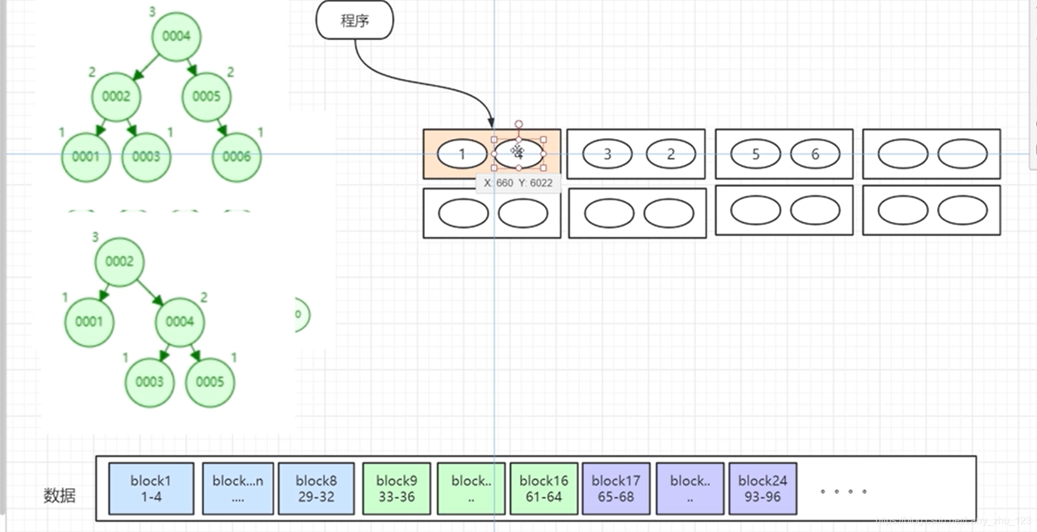
Task: Select the ellipse labeled 2
Action: (671, 154)
